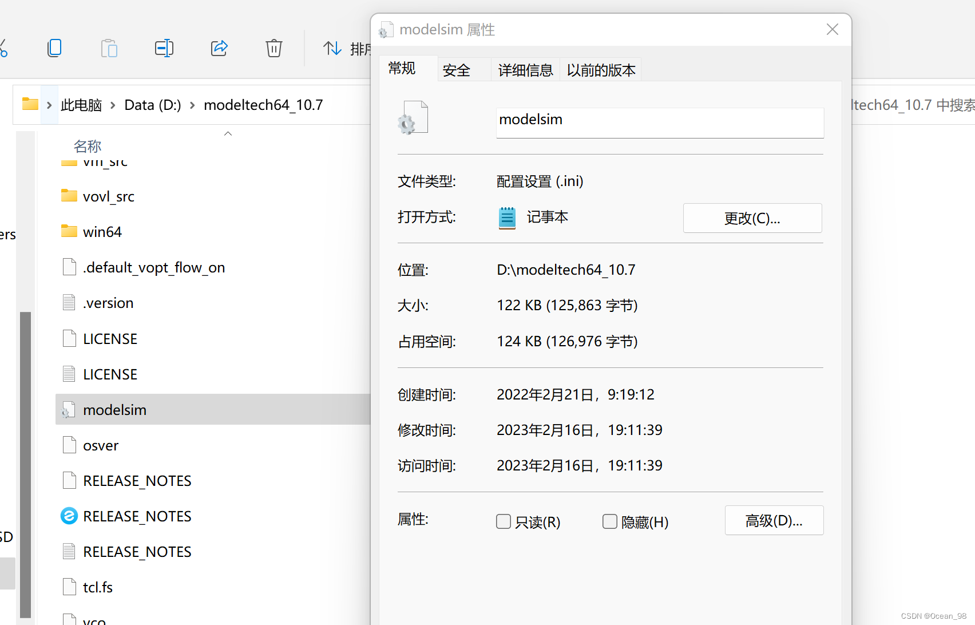Click the 高级(D)... button

click(774, 520)
